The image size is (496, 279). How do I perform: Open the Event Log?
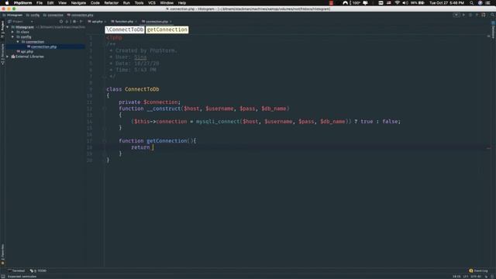pos(478,270)
